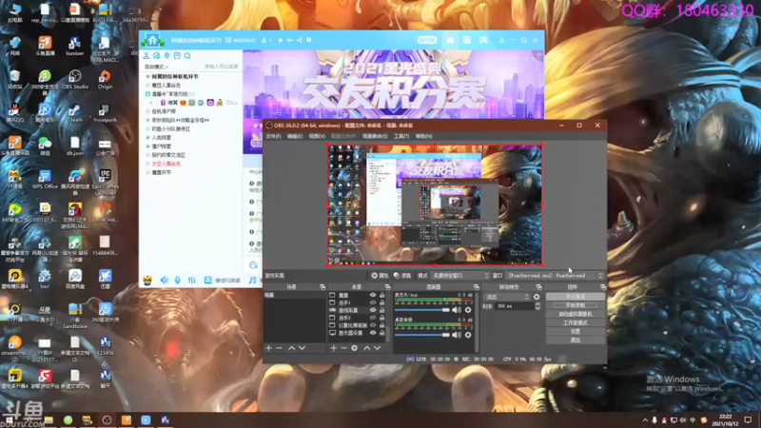Open desktop audio settings gear in mixer
This screenshot has height=428, width=761.
(468, 335)
